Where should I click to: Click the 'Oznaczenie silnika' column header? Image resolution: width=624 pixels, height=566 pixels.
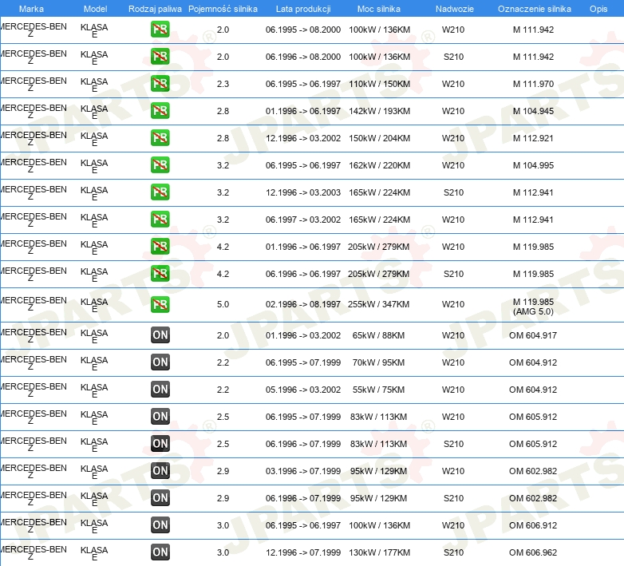point(534,9)
